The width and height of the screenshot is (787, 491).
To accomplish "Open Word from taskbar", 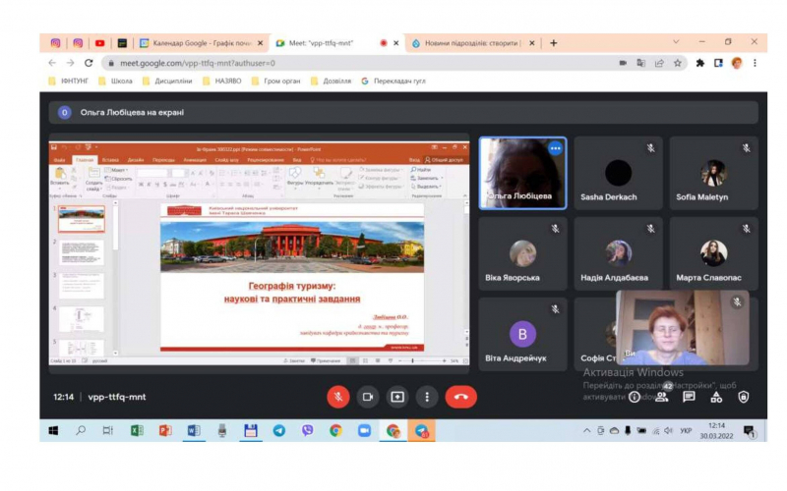I will tap(194, 431).
